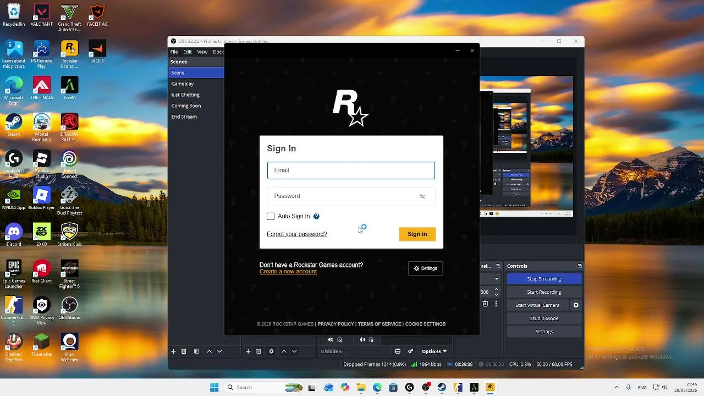Image resolution: width=704 pixels, height=396 pixels.
Task: Click Start Recording in OBS
Action: tap(544, 292)
